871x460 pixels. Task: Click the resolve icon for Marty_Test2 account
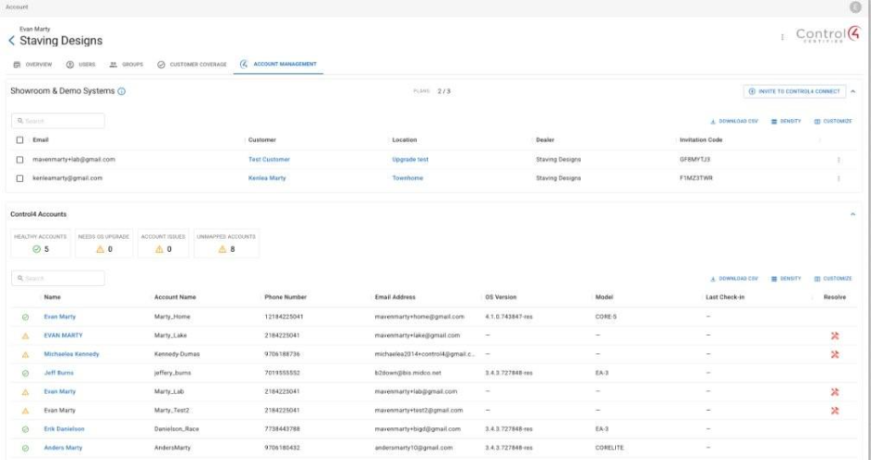tap(835, 411)
